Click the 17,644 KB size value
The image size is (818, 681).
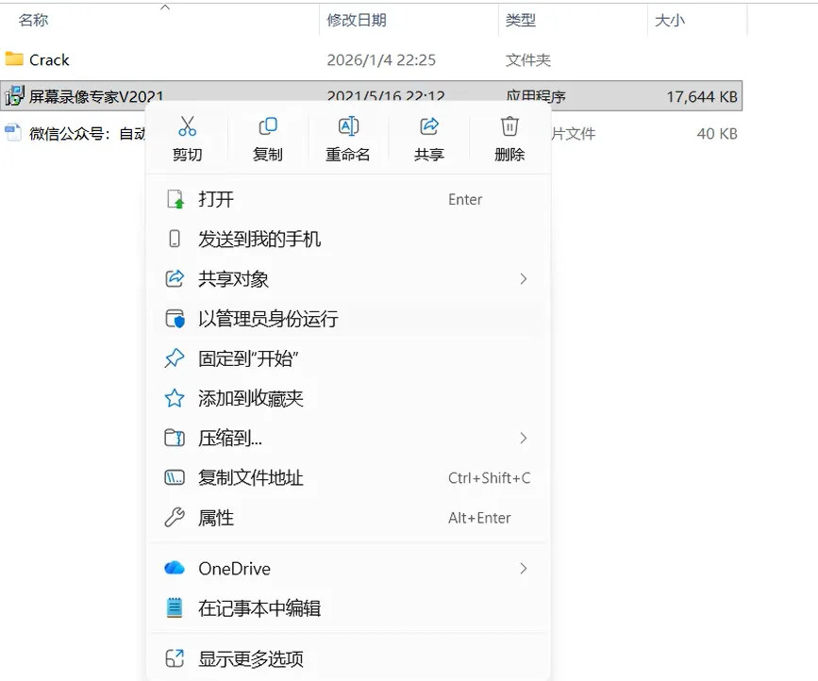click(x=702, y=96)
